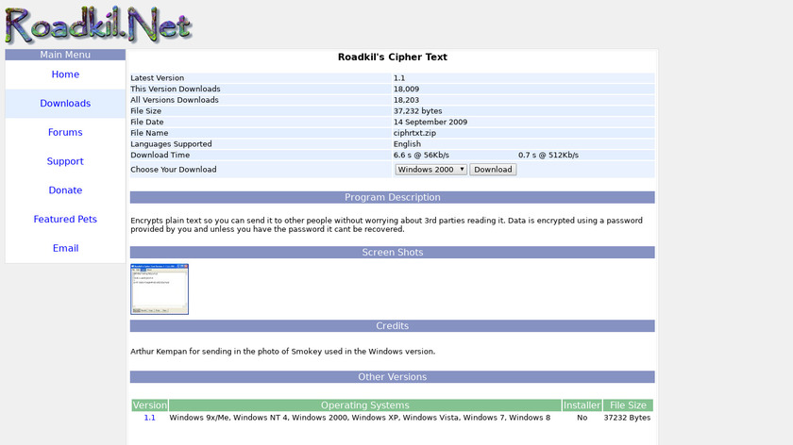
Task: Navigate to the Support page
Action: tap(65, 161)
